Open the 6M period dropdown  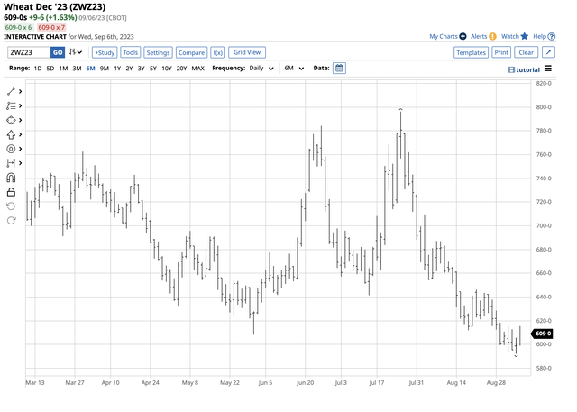pyautogui.click(x=294, y=69)
